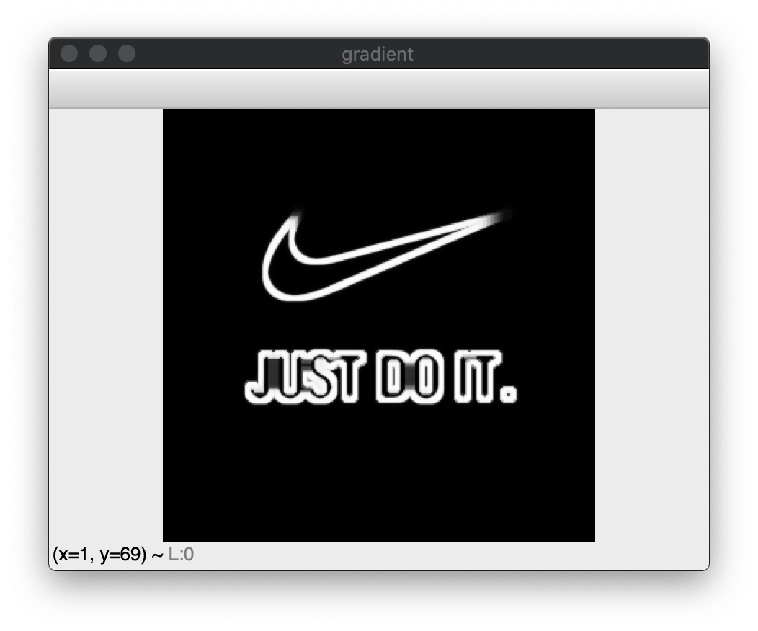Viewport: 758px width, 631px height.
Task: Click the 'gradient' window title
Action: (x=377, y=54)
